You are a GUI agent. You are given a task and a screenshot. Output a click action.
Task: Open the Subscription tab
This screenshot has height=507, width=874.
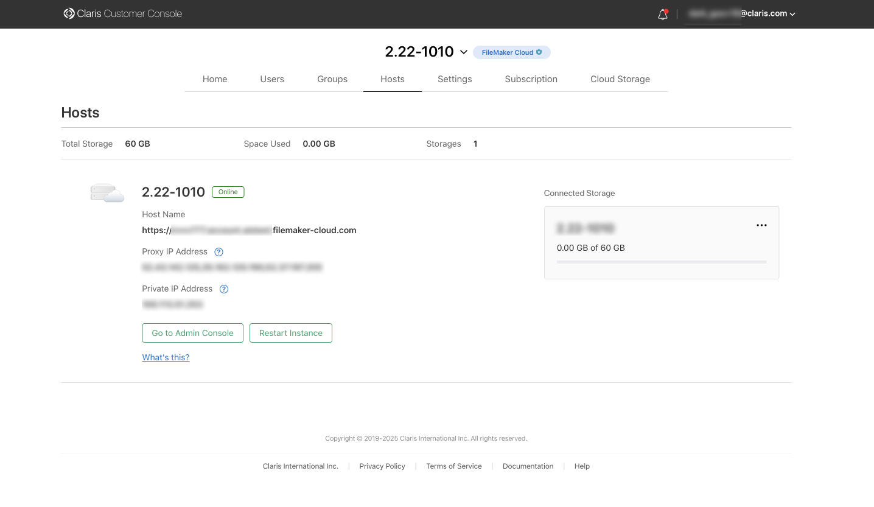[531, 79]
